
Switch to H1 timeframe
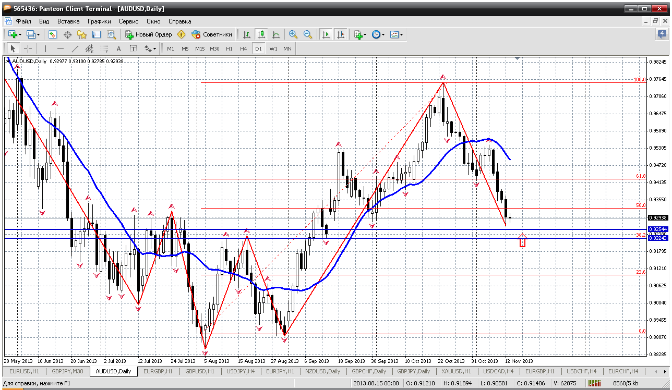coord(229,48)
